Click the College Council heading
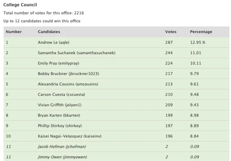231x161 pixels. pos(20,5)
